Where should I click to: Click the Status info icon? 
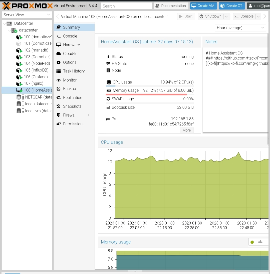coord(108,56)
